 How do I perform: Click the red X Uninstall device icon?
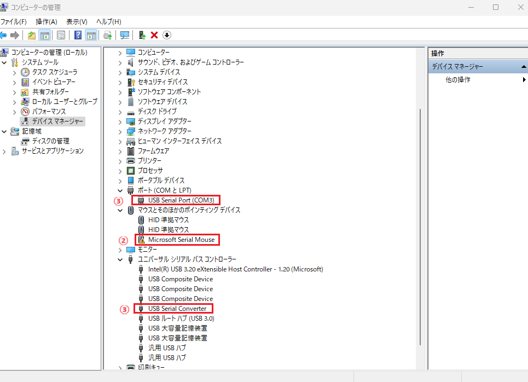tap(154, 35)
